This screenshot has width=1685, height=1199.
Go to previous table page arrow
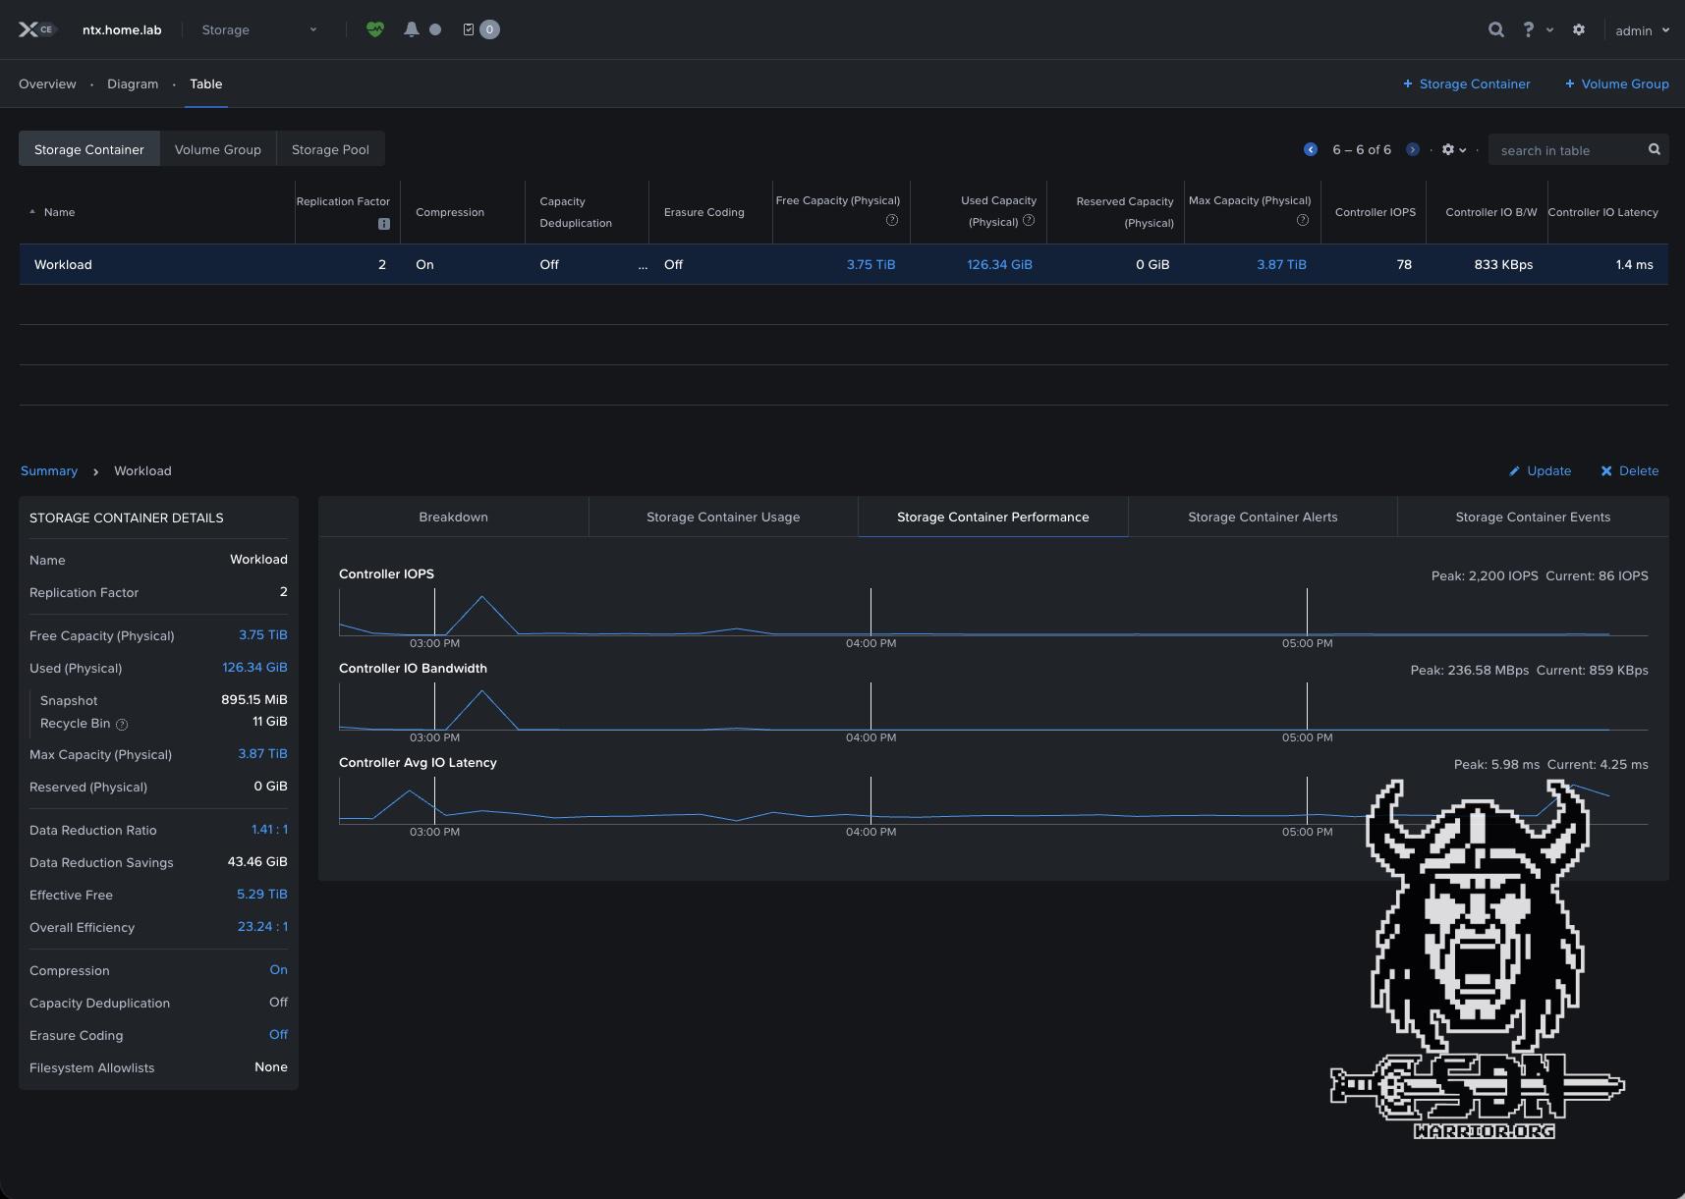point(1310,149)
